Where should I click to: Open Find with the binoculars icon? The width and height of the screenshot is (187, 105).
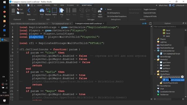(x=42, y=10)
